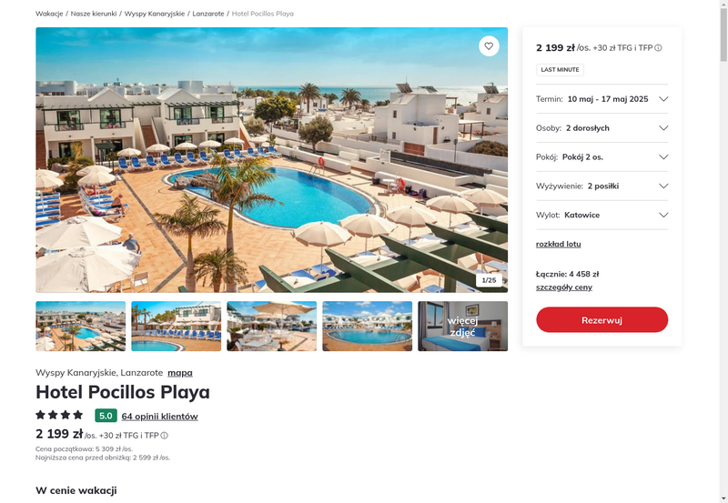Expand the Termin date dropdown
The width and height of the screenshot is (728, 503).
click(602, 99)
